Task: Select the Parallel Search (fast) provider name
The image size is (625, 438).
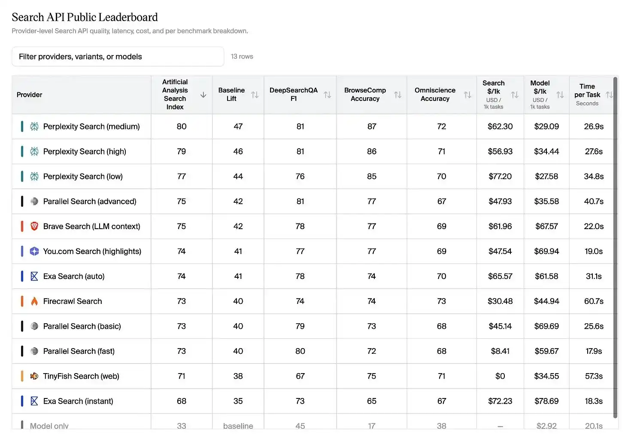Action: pyautogui.click(x=79, y=351)
